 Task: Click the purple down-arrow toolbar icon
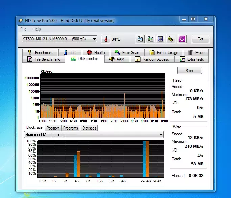coord(182,39)
